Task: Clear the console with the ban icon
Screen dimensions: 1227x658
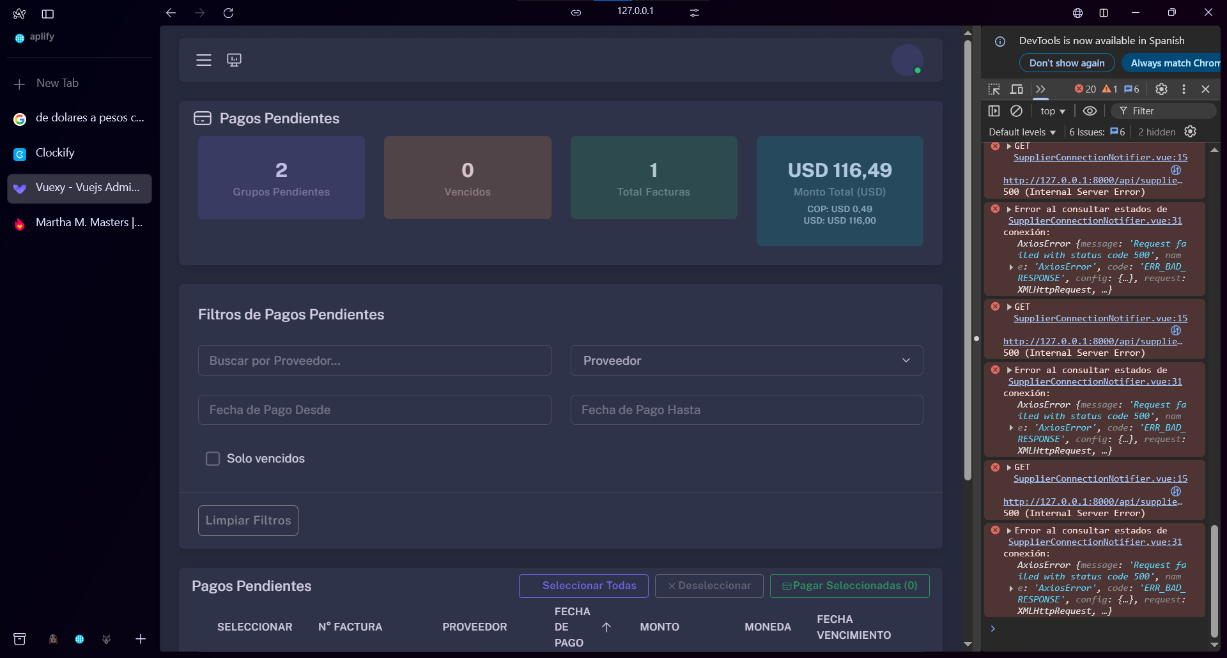Action: pyautogui.click(x=1016, y=111)
